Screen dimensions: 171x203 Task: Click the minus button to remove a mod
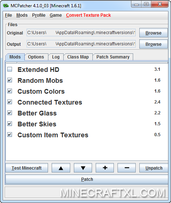coord(127,168)
